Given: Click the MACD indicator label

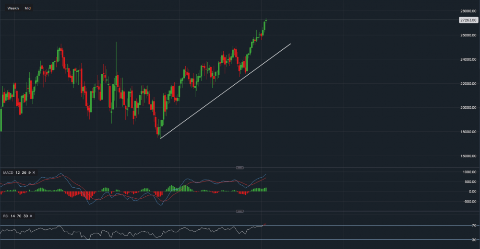Looking at the screenshot, I should coord(8,172).
